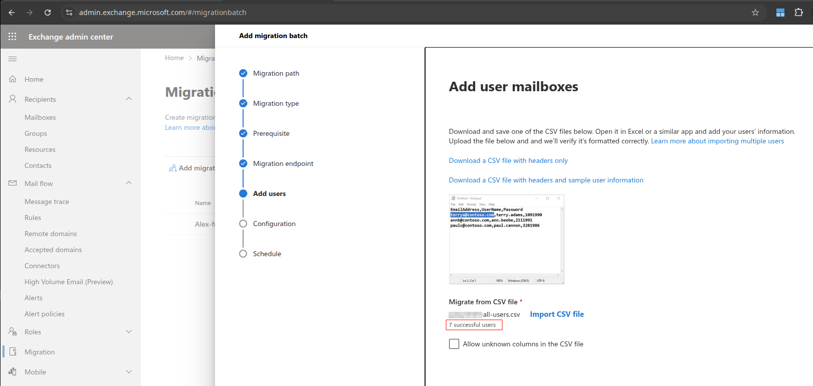813x386 pixels.
Task: Click the Learn more link on Migration page
Action: pyautogui.click(x=190, y=127)
